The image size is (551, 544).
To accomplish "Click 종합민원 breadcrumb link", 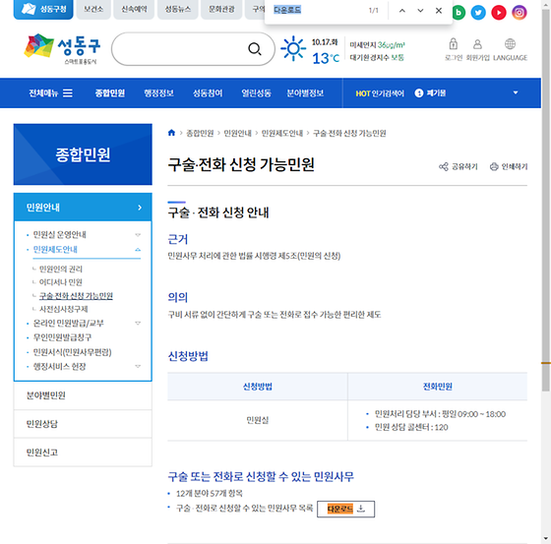I will coord(200,133).
